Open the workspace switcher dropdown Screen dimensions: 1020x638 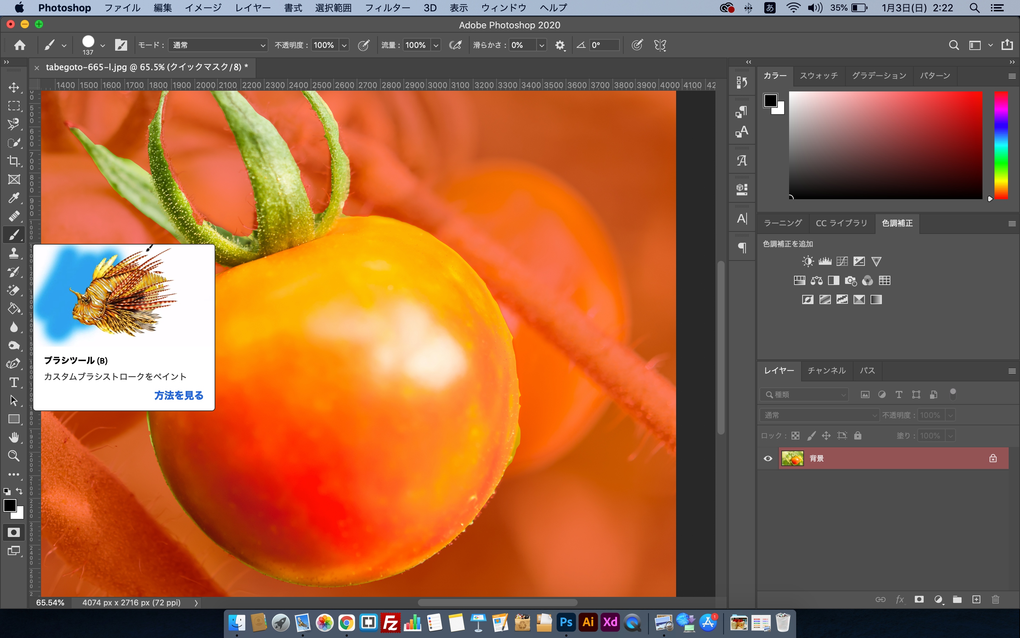(980, 45)
